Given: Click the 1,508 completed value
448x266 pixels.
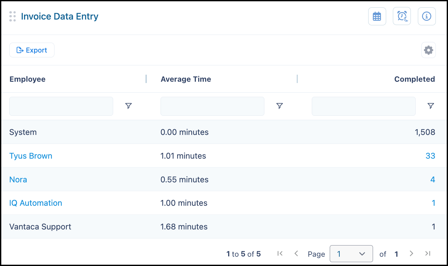Looking at the screenshot, I should point(425,132).
